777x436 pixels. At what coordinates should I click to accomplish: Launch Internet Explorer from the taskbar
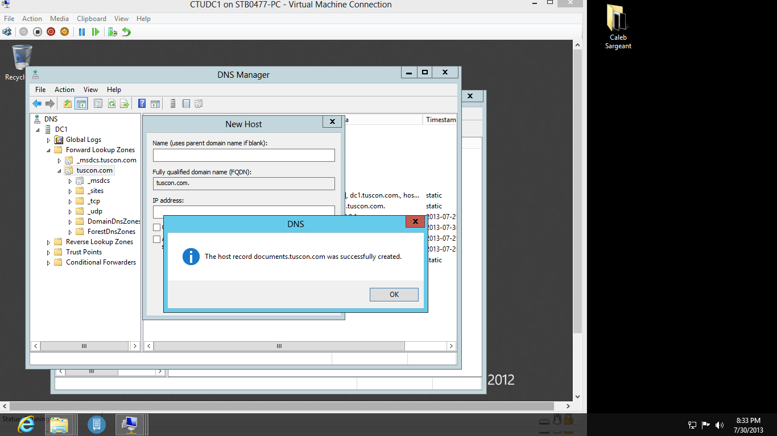pyautogui.click(x=26, y=424)
